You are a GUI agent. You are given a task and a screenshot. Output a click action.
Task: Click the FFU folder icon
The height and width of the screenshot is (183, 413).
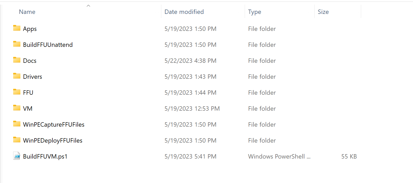16,92
